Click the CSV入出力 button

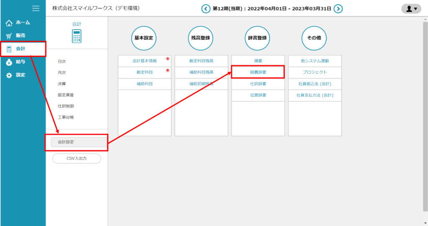click(77, 158)
